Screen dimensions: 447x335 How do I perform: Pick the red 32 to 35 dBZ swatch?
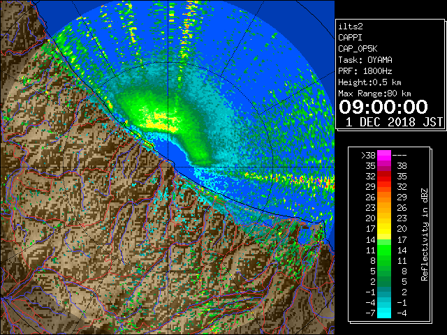click(x=384, y=177)
